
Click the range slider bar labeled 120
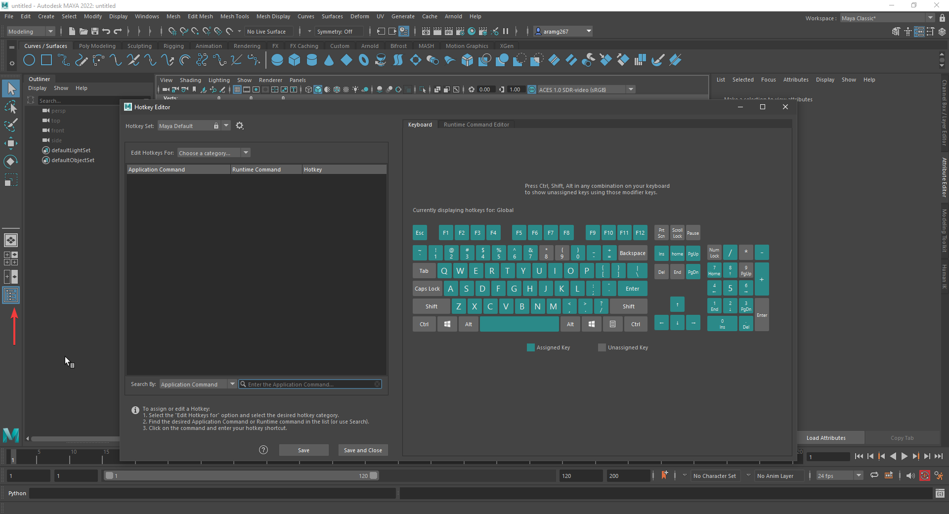tap(241, 475)
